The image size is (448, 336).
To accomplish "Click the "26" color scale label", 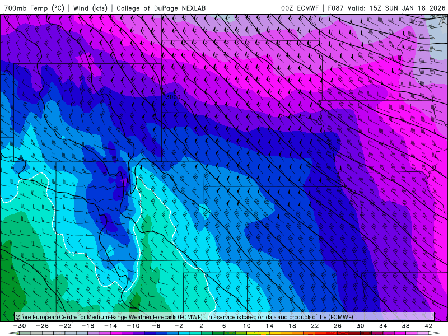I will click(x=338, y=326).
